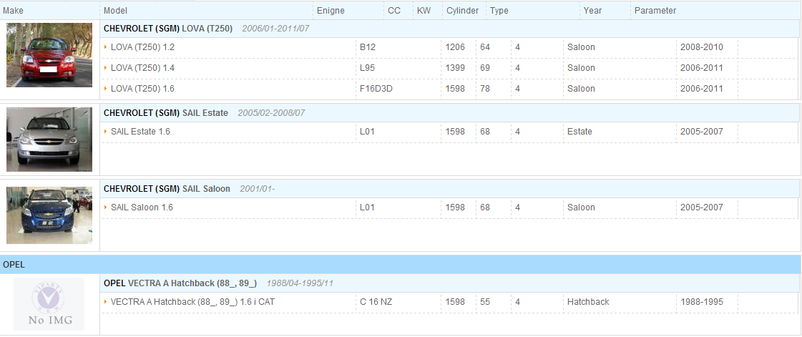This screenshot has height=337, width=802.
Task: Select OPEL VECTRA A Hatchback (88_, 89_) heading
Action: (x=180, y=283)
